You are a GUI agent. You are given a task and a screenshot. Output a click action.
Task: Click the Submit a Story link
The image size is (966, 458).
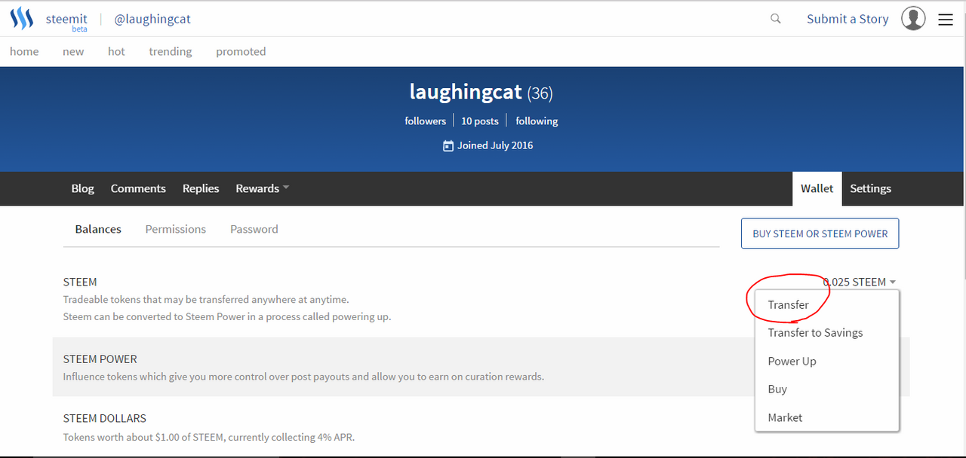point(848,19)
